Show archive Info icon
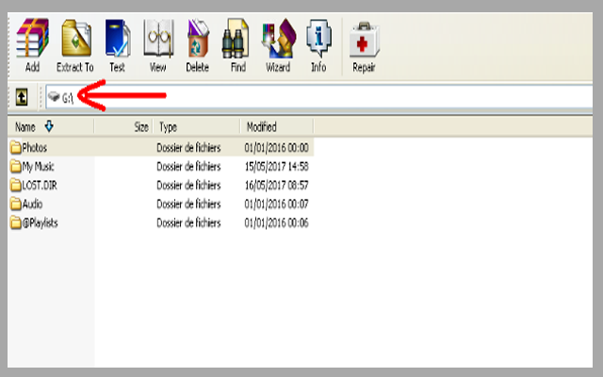The image size is (603, 377). pyautogui.click(x=318, y=39)
